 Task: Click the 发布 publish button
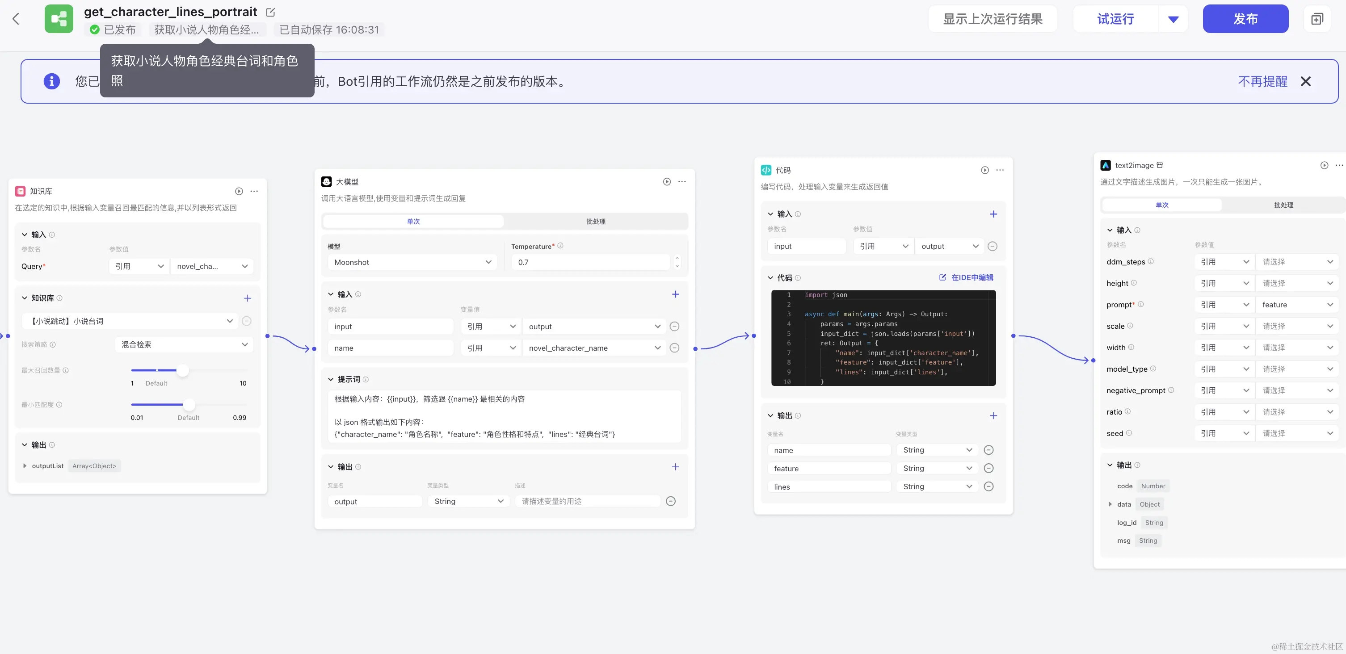click(1245, 19)
